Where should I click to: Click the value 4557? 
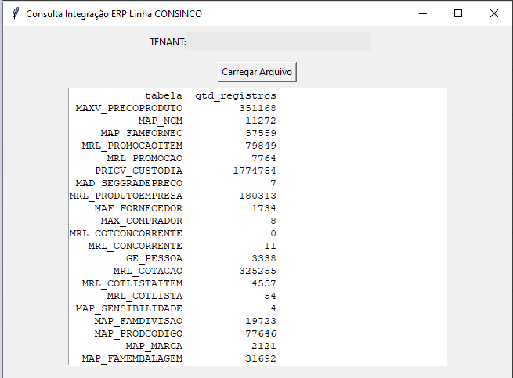(x=264, y=283)
